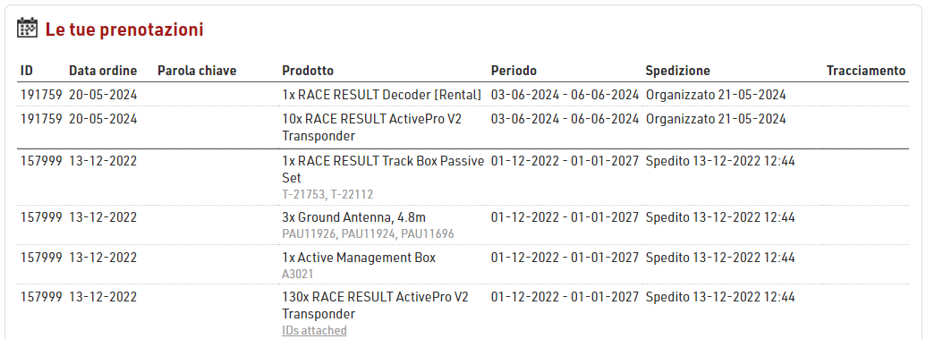Click the Le tue prenotazioni heading
This screenshot has width=926, height=339.
pyautogui.click(x=124, y=30)
